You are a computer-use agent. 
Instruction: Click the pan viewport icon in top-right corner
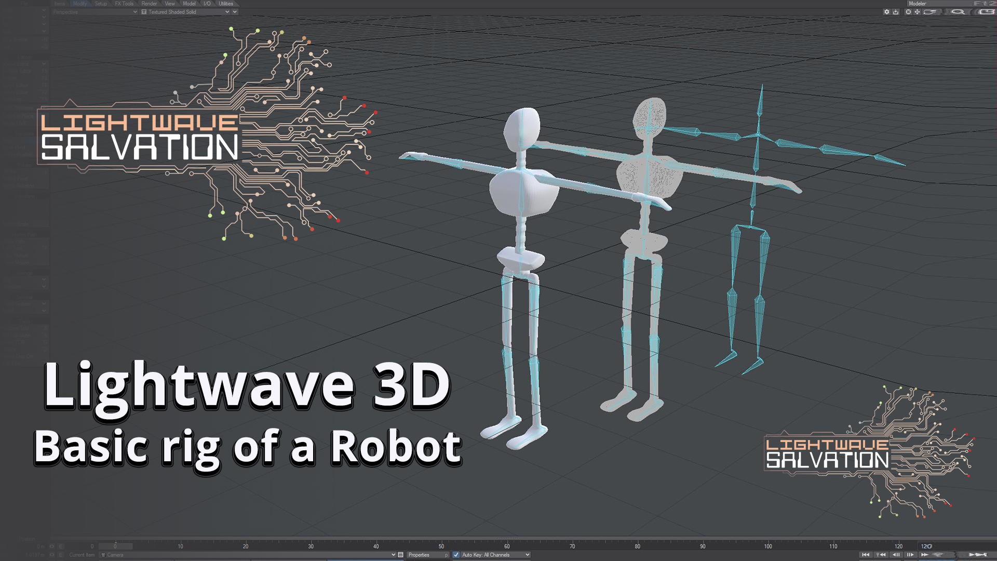[x=929, y=11]
